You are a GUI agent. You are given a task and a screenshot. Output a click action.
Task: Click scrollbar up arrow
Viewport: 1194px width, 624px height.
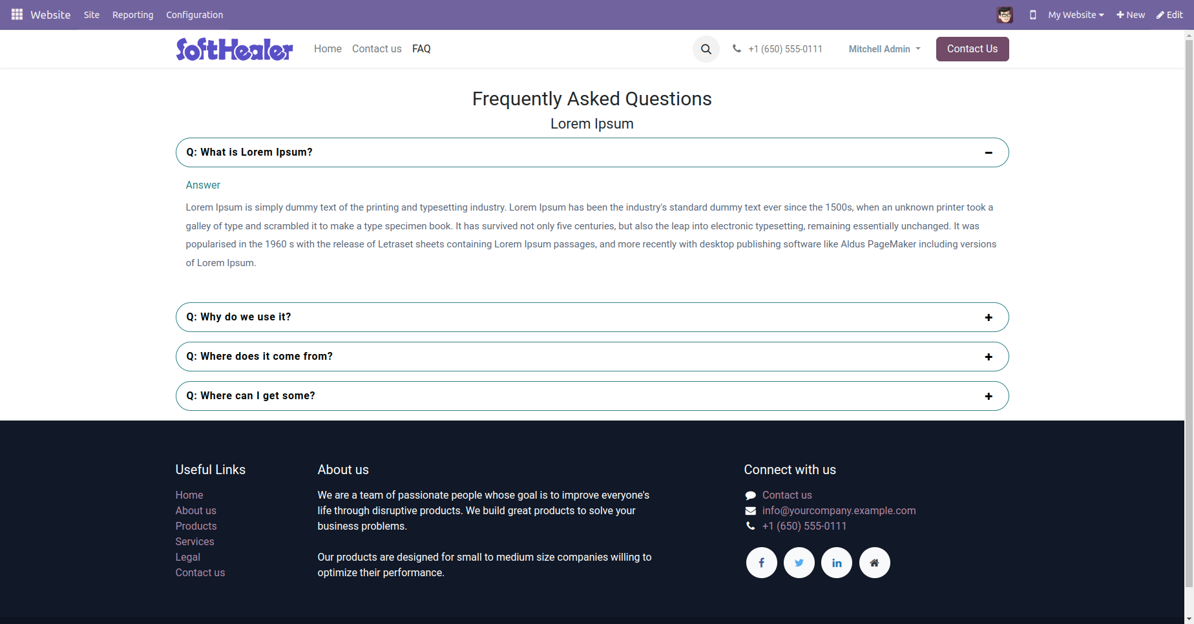point(1189,35)
